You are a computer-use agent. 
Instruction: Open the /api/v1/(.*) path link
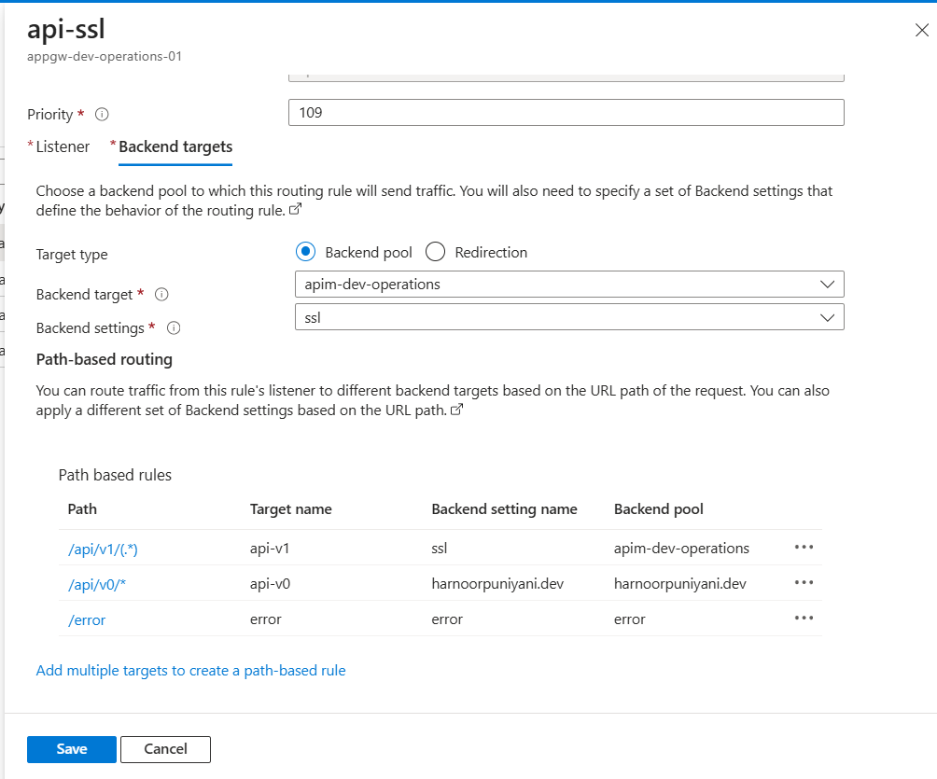(x=103, y=549)
